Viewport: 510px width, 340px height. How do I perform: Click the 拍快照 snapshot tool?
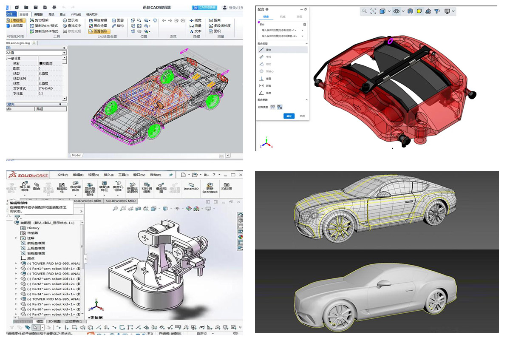[x=227, y=186]
